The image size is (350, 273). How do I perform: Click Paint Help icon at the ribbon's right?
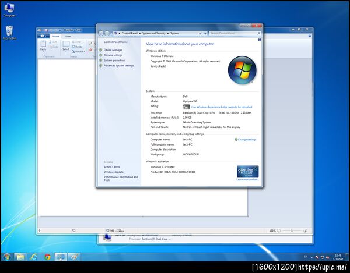[x=310, y=36]
